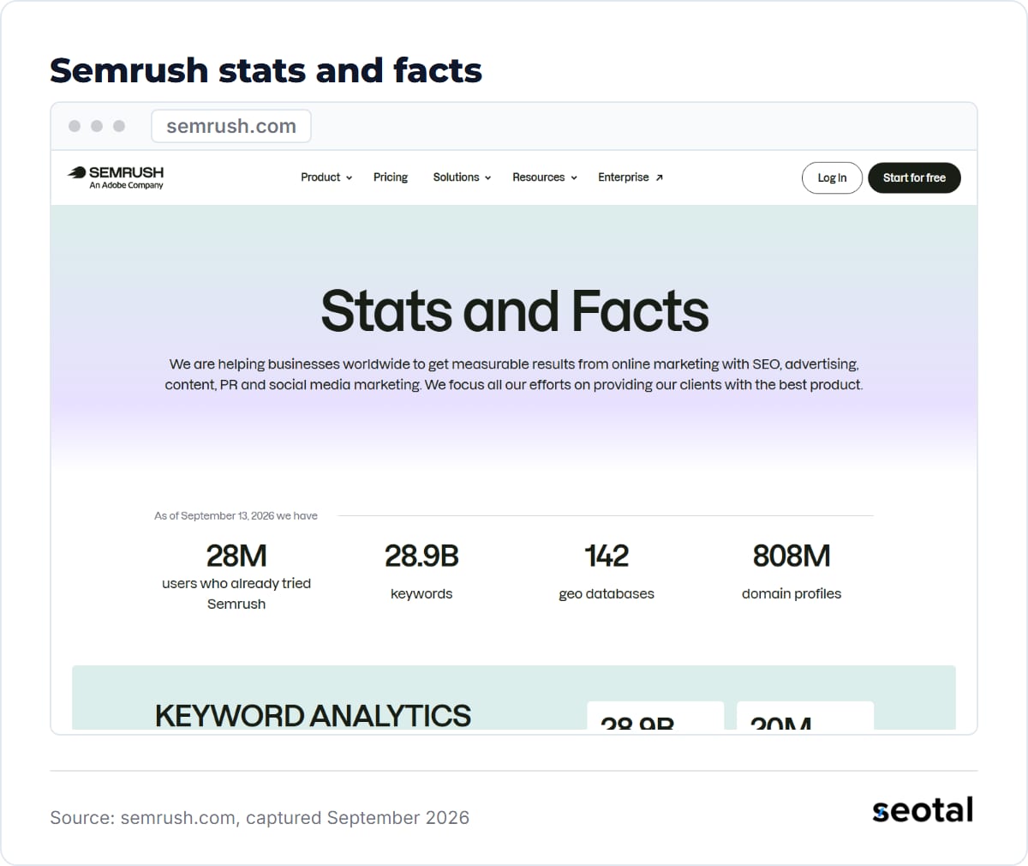
Task: Click the Enterprise external arrow icon
Action: (x=659, y=177)
